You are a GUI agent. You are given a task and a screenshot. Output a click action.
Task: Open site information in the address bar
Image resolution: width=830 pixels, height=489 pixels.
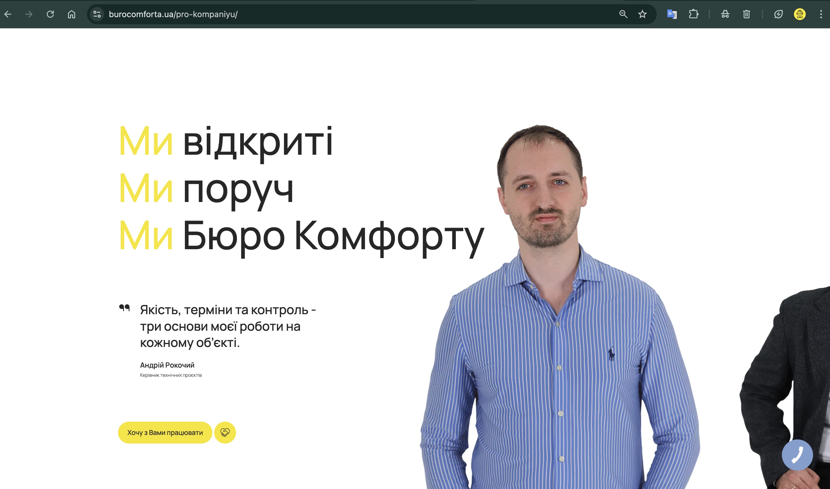tap(97, 14)
